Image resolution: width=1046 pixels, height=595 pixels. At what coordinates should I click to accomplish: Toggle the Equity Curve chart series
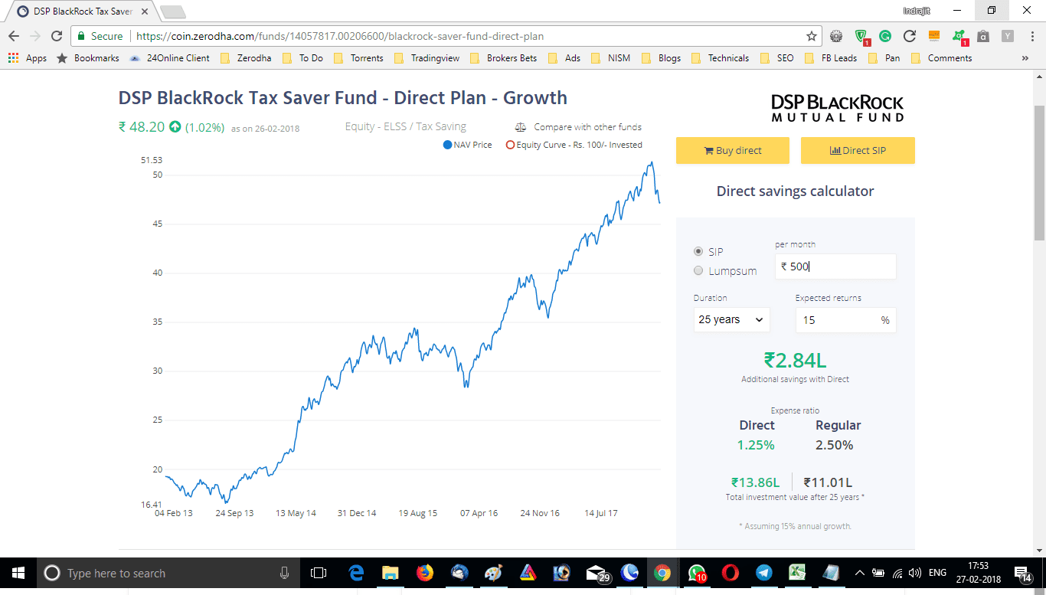pyautogui.click(x=574, y=145)
